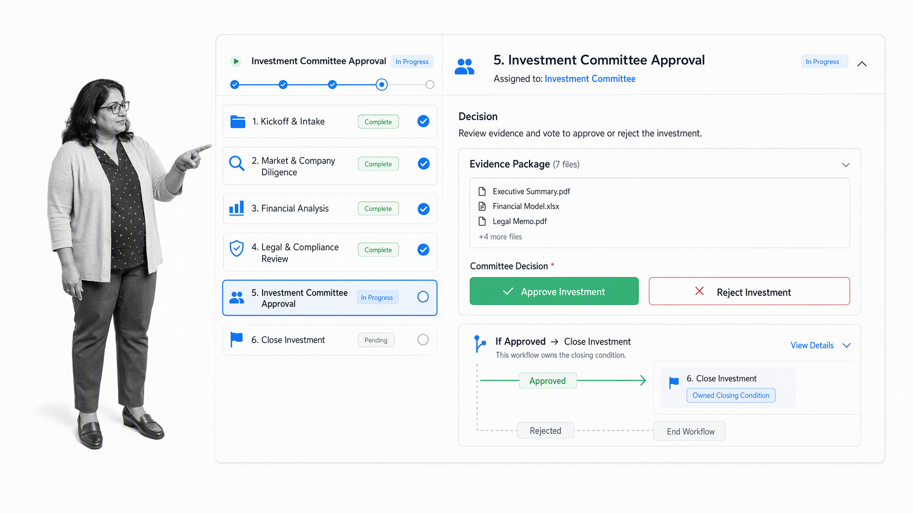This screenshot has height=513, width=913.
Task: Click the Pending badge on Close Investment
Action: click(376, 340)
